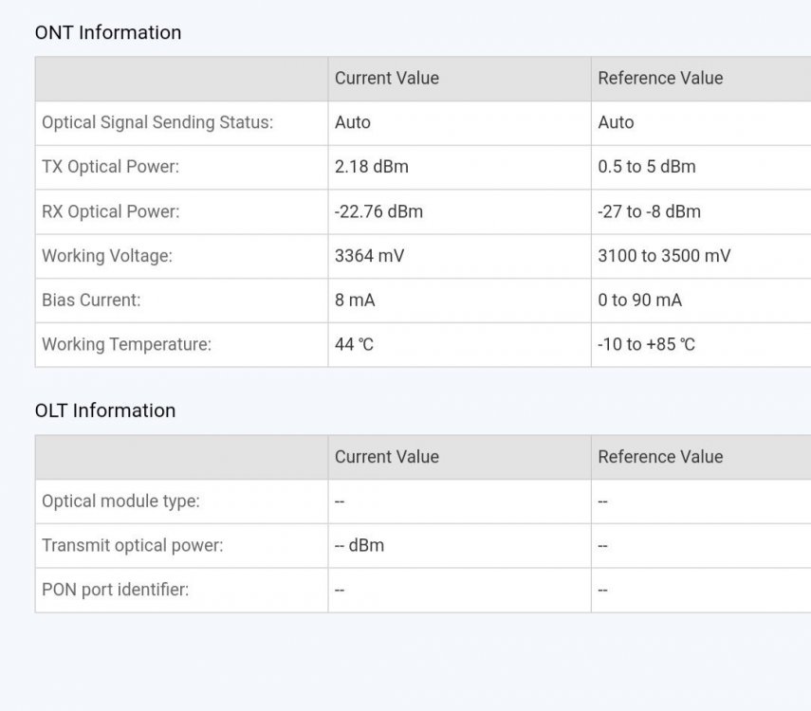Image resolution: width=811 pixels, height=711 pixels.
Task: Click the 0.5 to 5 dBm reference value
Action: (646, 167)
